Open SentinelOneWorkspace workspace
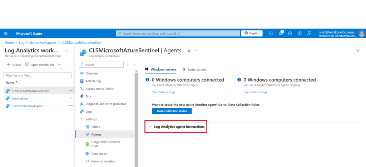The height and width of the screenshot is (167, 366). click(x=27, y=106)
